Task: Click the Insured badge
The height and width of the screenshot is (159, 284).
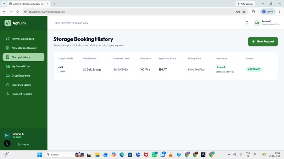Action: (221, 67)
